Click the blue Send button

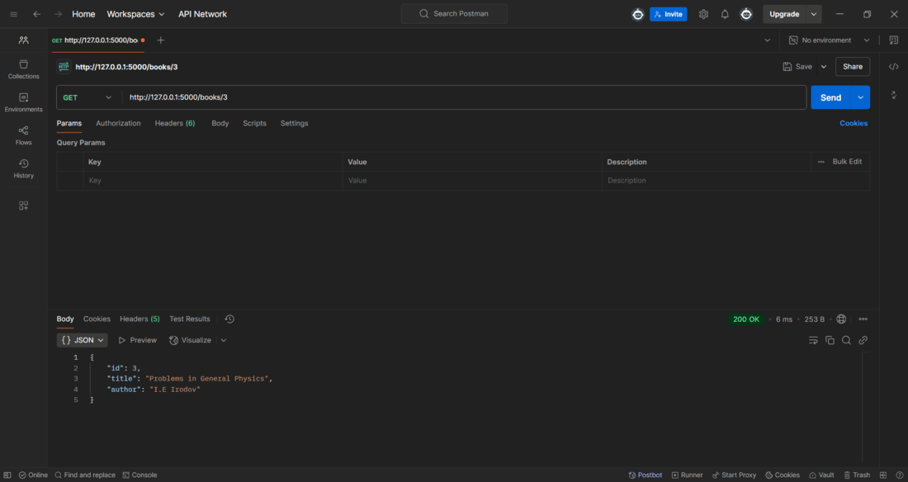pos(830,97)
